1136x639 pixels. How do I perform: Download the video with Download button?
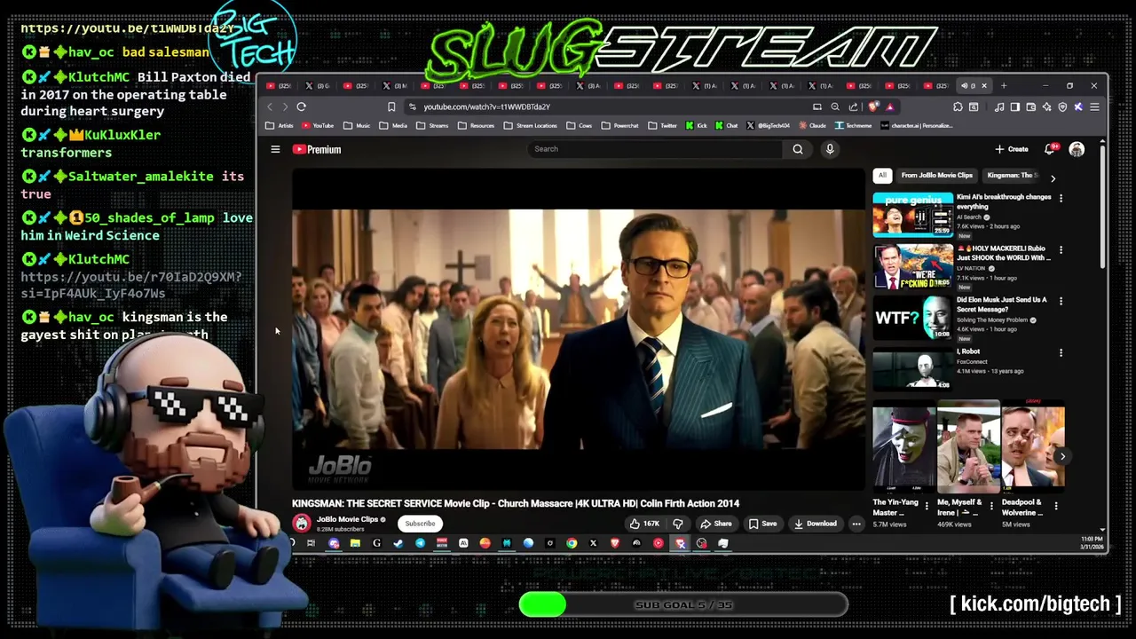click(815, 524)
